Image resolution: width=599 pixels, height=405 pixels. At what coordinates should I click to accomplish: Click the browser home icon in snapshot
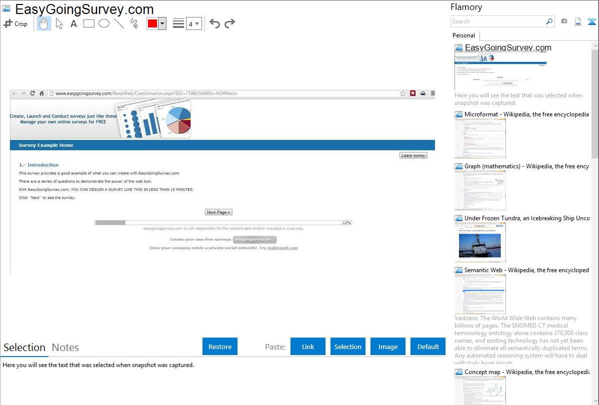[41, 93]
